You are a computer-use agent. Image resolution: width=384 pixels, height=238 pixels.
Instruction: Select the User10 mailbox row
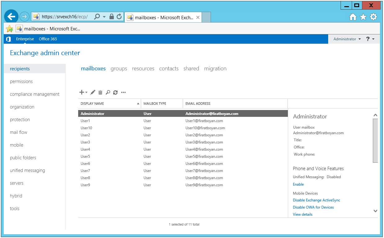(183, 128)
